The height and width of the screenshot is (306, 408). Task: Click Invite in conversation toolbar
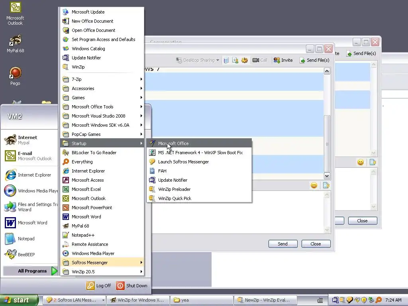[x=283, y=60]
